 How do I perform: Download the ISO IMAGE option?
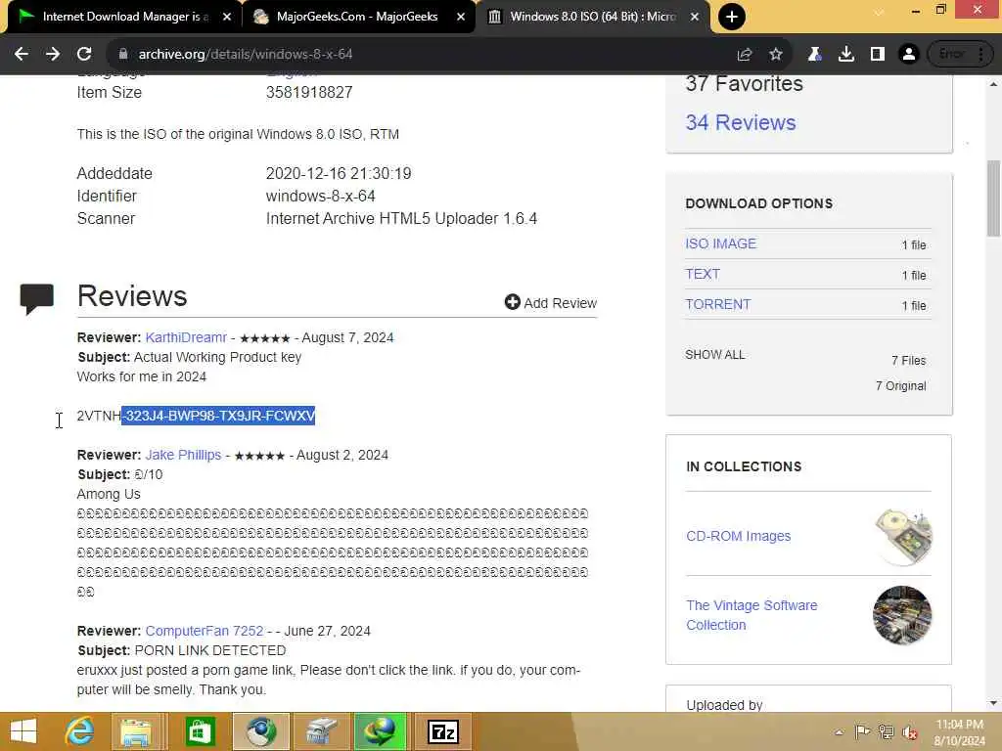[721, 243]
